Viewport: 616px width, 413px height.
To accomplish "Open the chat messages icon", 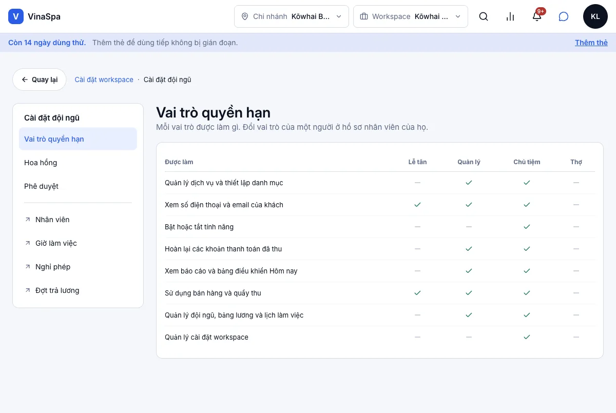I will (564, 16).
